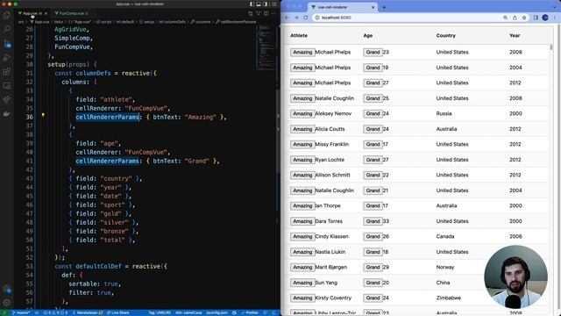Sort by the Athlete column header
Screen dimensions: 561x316
click(x=299, y=35)
